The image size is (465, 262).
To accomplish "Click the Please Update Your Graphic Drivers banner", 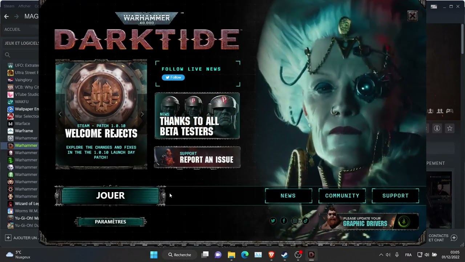I will (369, 221).
